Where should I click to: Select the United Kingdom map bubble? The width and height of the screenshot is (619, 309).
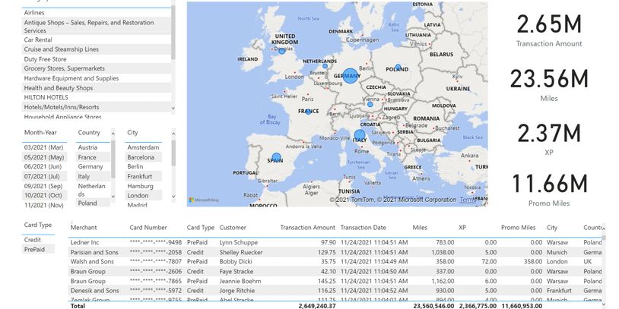[282, 51]
